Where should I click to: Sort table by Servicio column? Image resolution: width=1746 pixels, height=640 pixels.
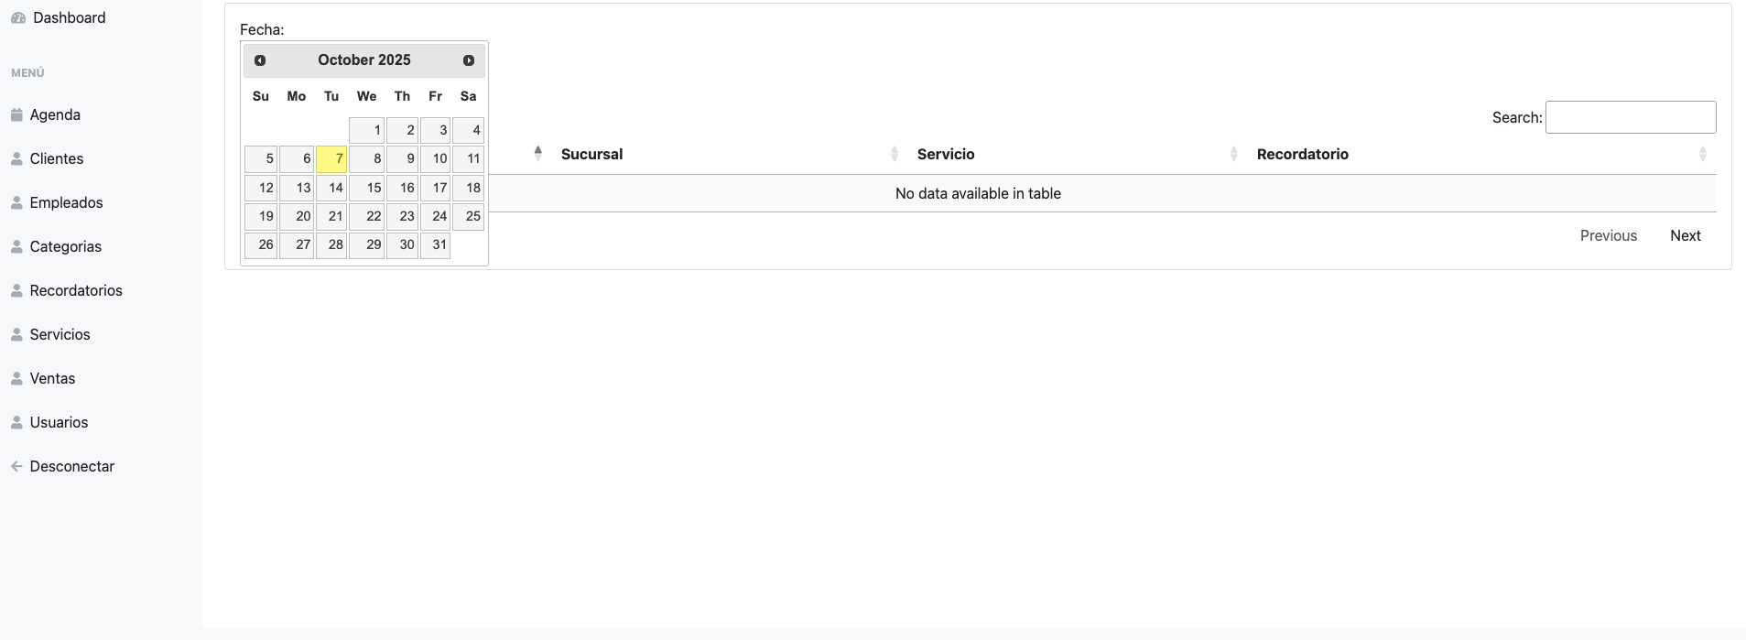946,155
